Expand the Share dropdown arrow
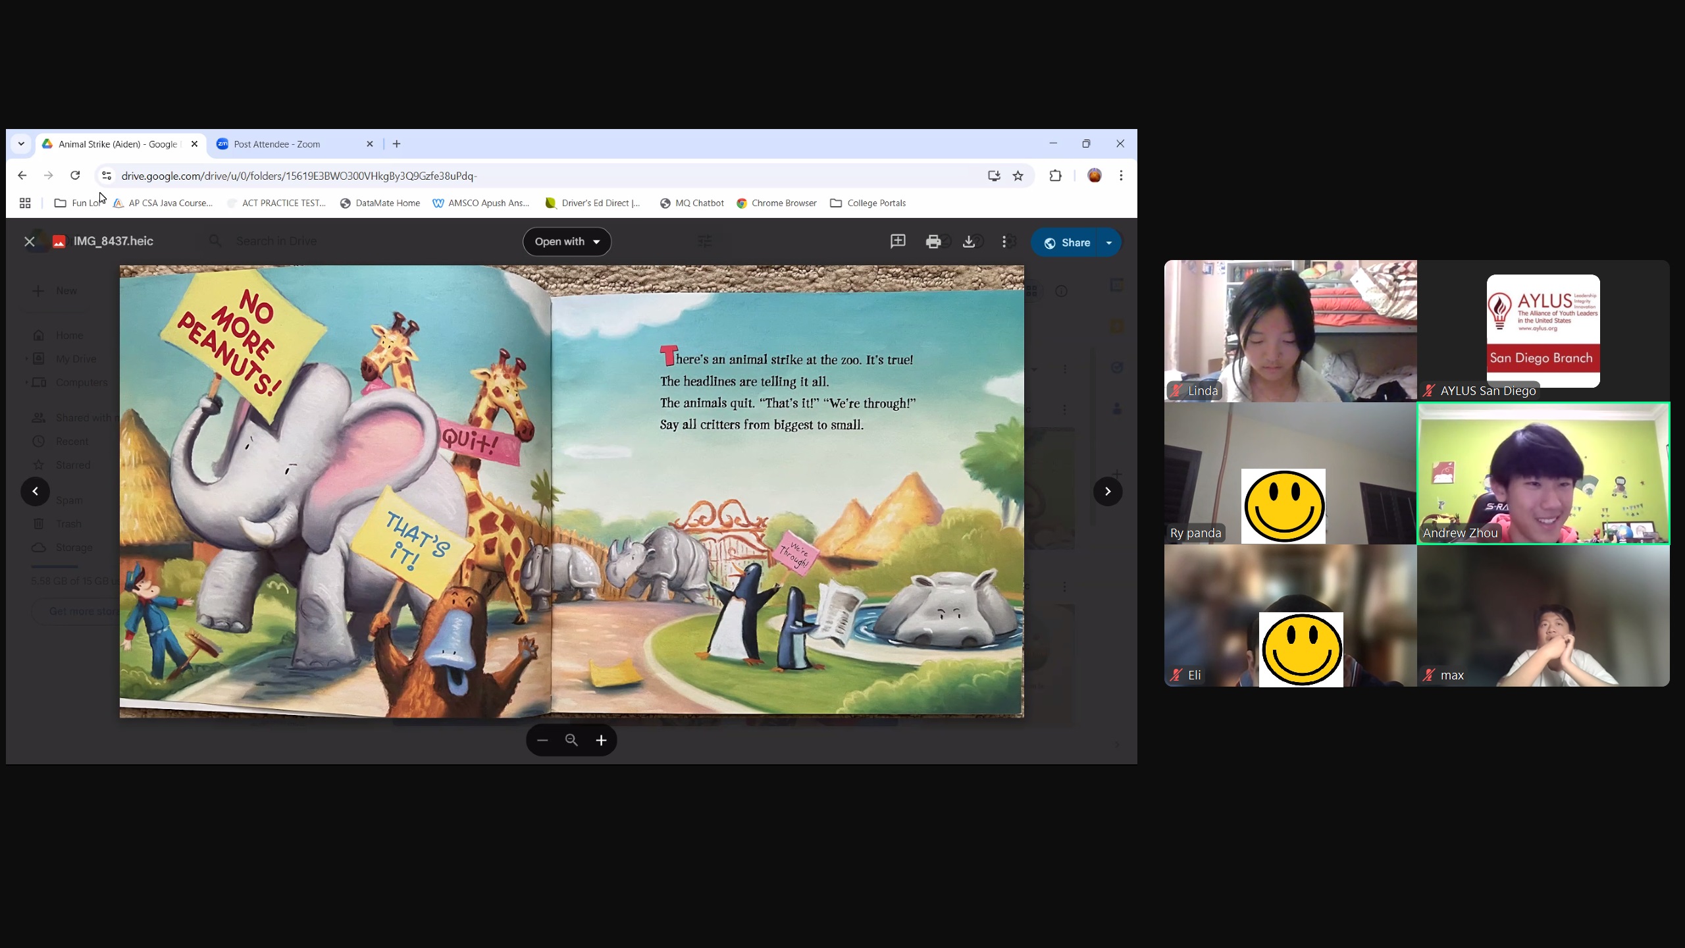 (1109, 242)
